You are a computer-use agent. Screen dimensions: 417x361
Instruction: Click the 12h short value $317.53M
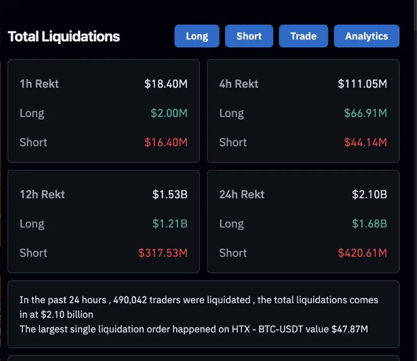163,253
